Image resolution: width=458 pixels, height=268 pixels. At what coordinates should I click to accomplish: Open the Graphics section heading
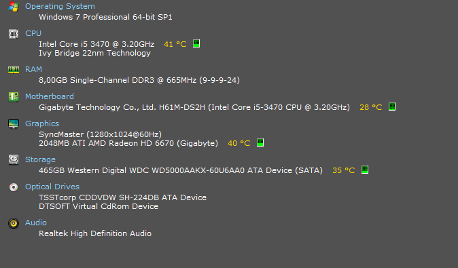(42, 123)
